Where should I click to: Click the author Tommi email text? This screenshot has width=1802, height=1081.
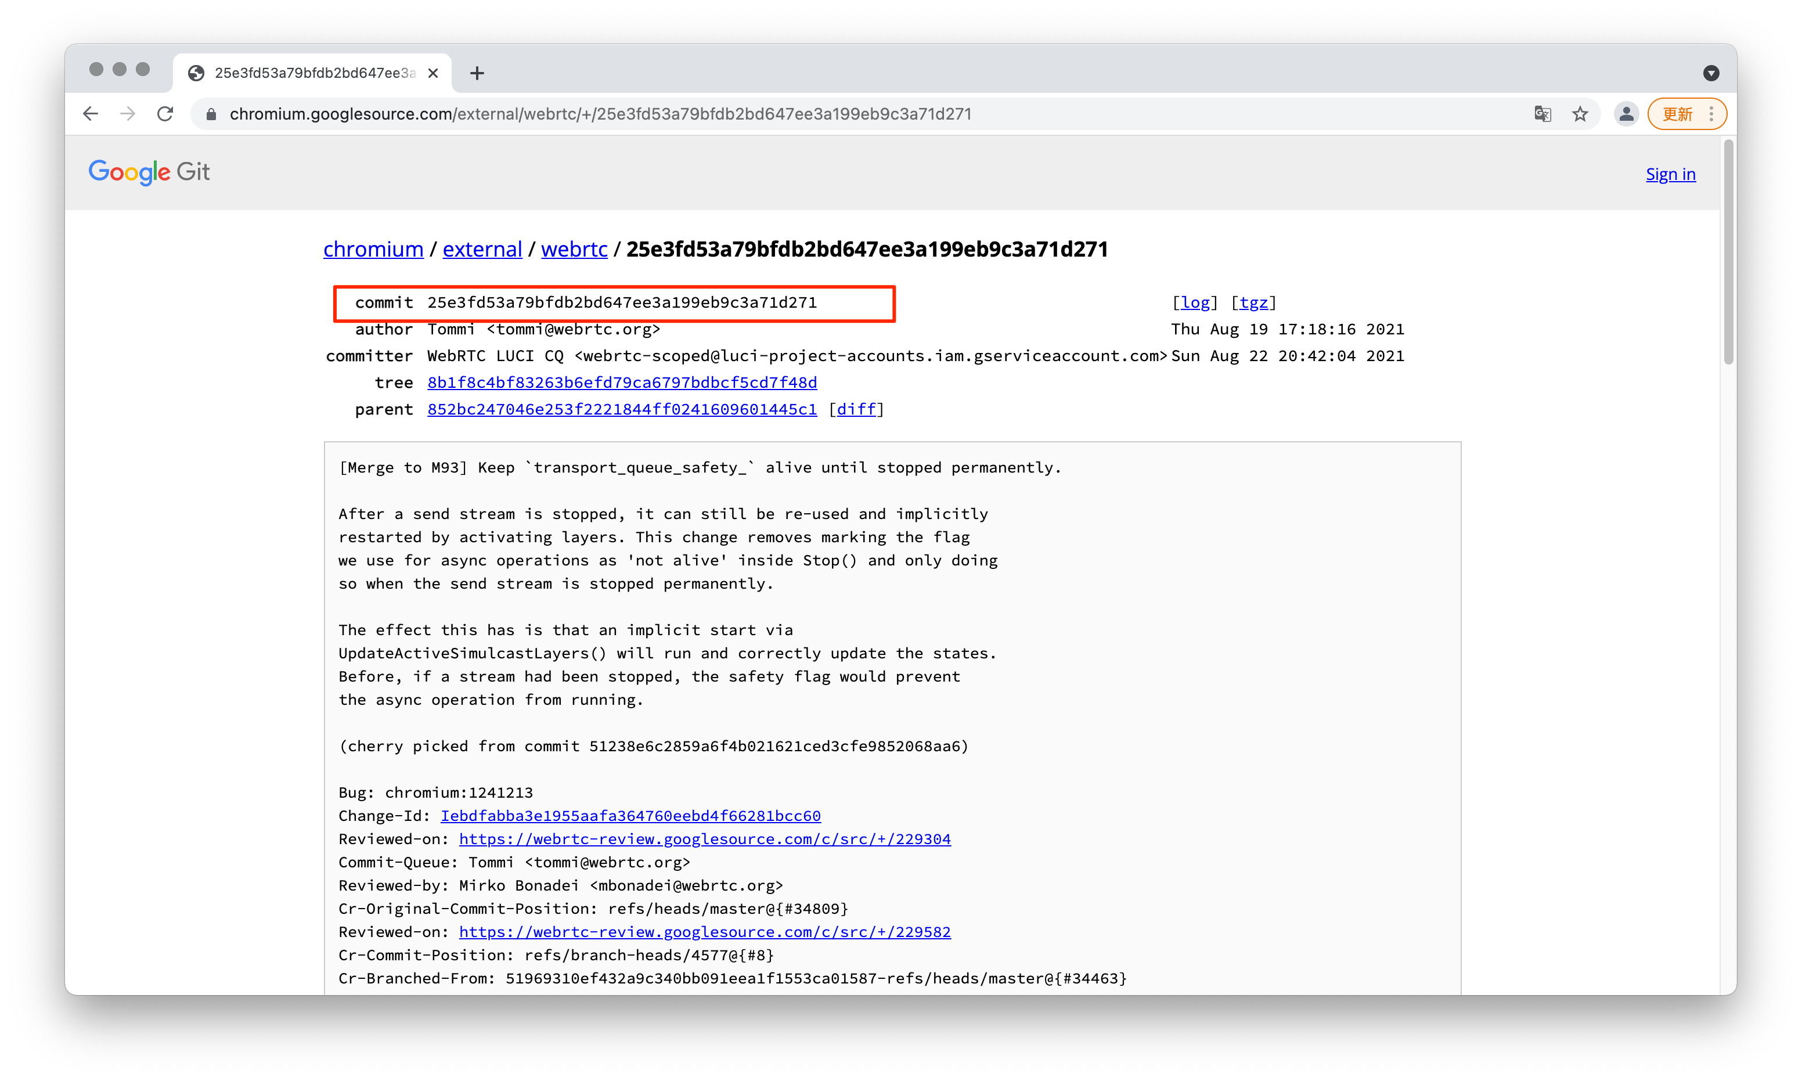[543, 329]
